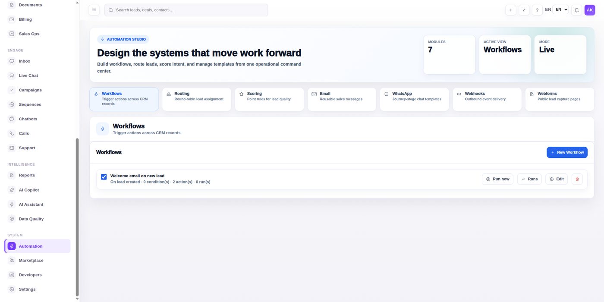This screenshot has width=604, height=302.
Task: Open the Marketplace sidebar icon
Action: (x=12, y=261)
